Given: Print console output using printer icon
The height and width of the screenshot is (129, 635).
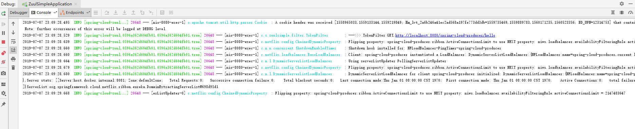Looking at the screenshot, I should coord(13,59).
